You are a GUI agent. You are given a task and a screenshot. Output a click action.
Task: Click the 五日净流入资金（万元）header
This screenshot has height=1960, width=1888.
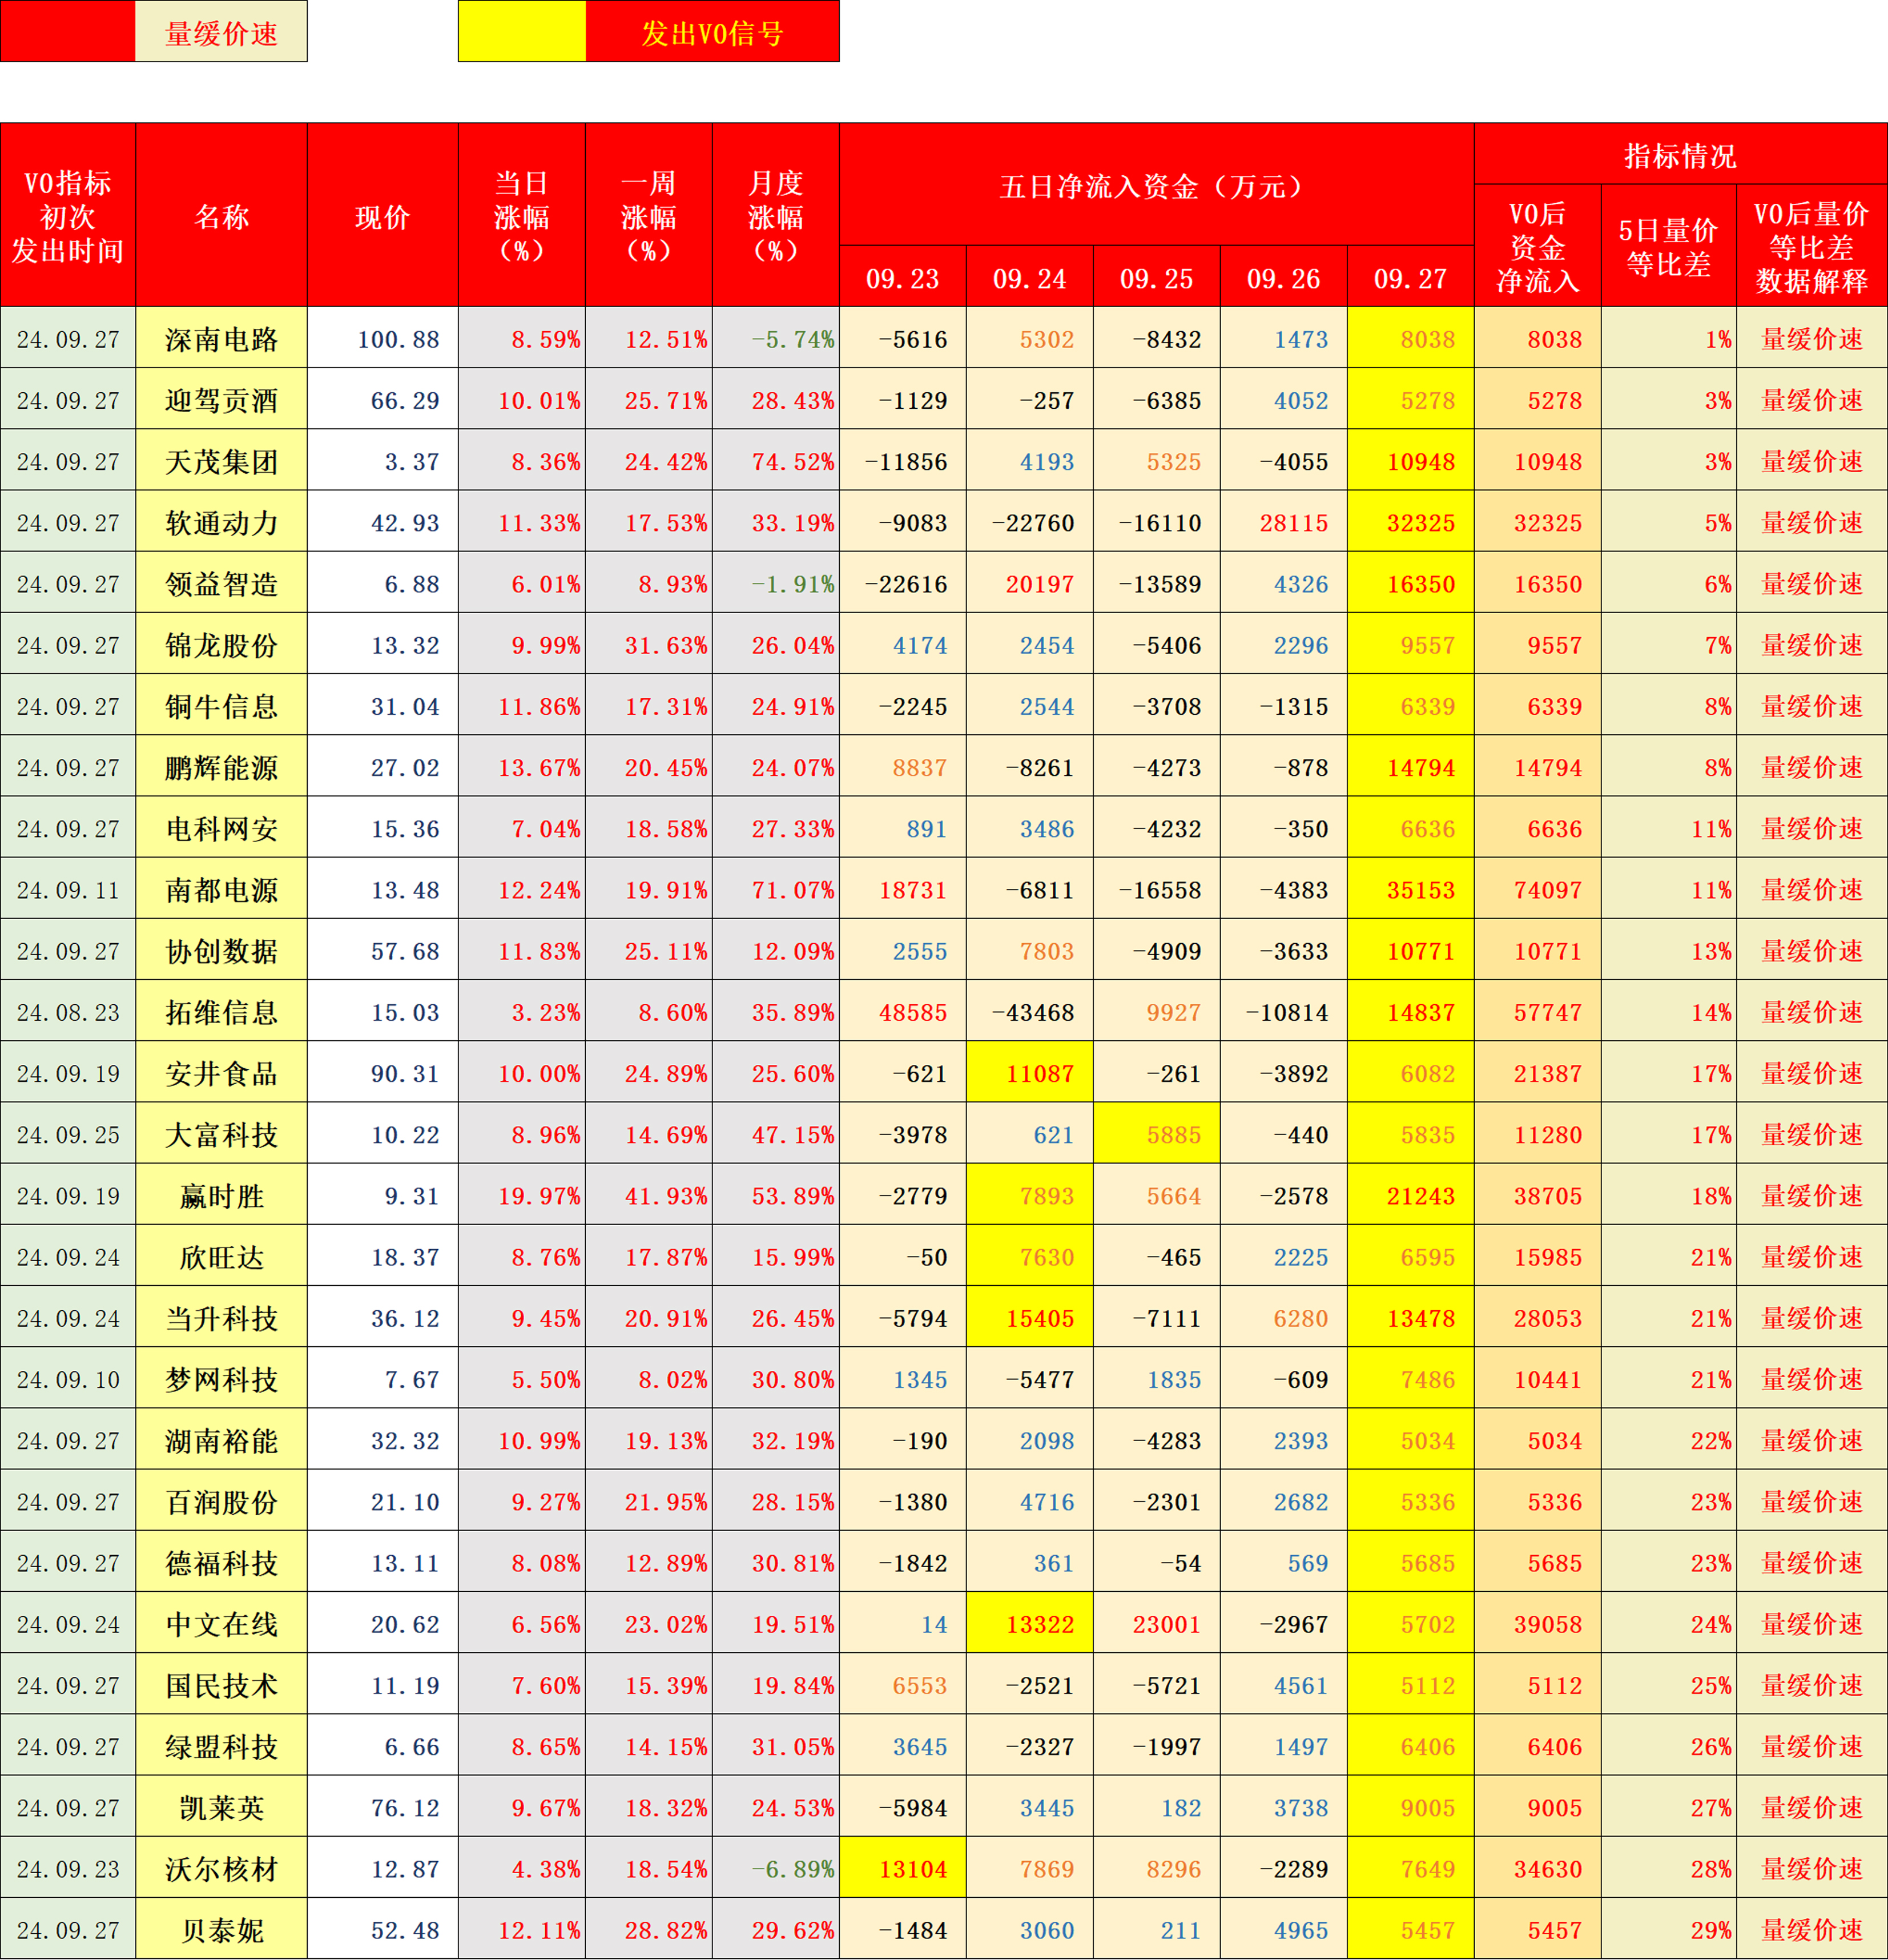(1157, 185)
